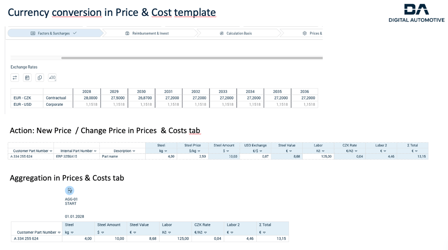This screenshot has width=448, height=250.
Task: Click the 2035 year column header
Action: pos(278,91)
